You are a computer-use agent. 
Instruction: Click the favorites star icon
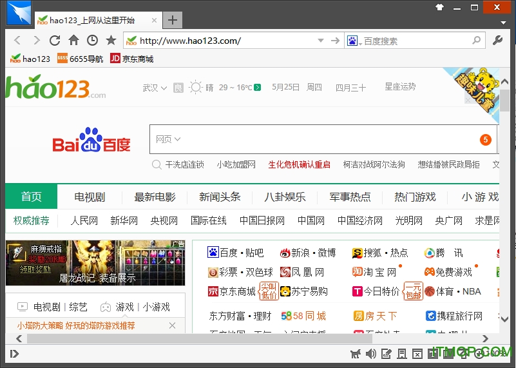[x=111, y=40]
